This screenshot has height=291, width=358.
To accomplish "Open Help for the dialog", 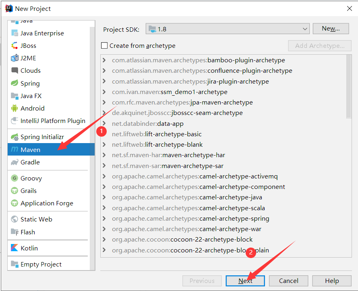I will click(332, 281).
